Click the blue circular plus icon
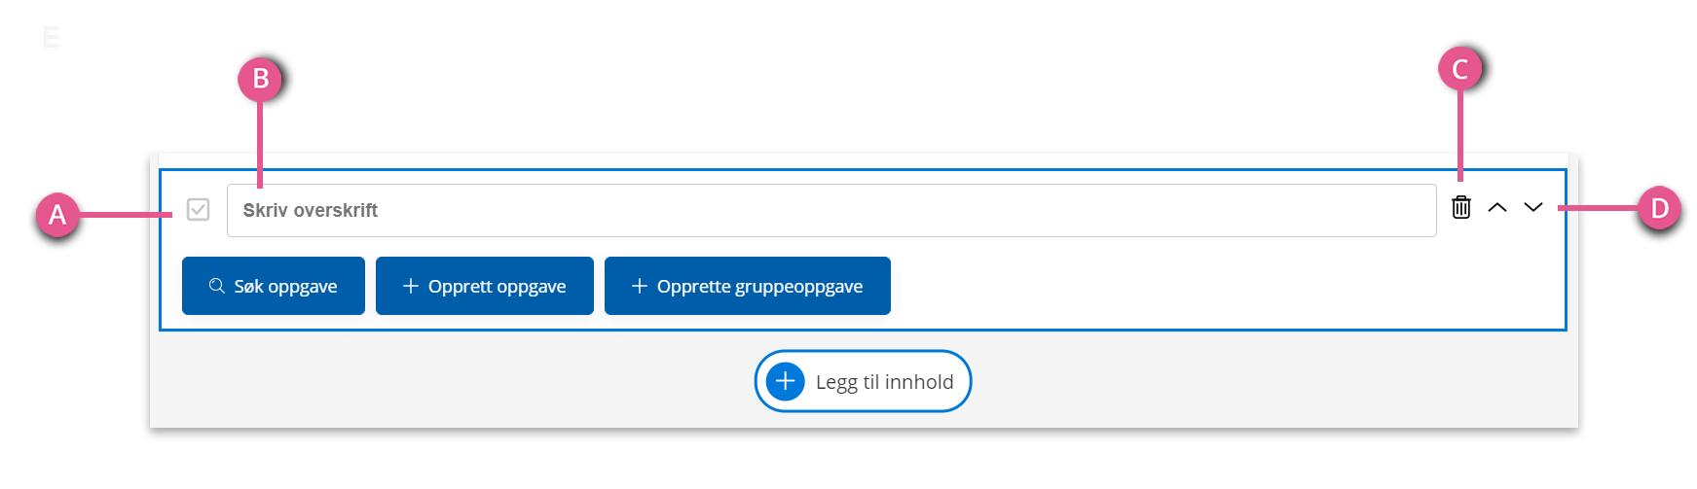Screen dimensions: 1697x489 [786, 381]
